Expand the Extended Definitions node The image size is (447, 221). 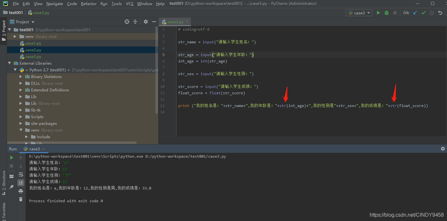(21, 90)
